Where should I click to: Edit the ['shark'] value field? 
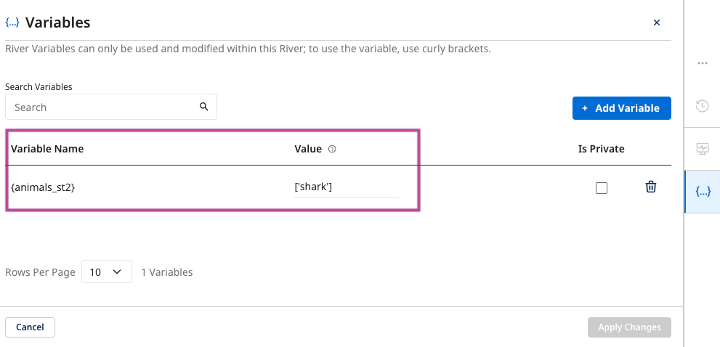pyautogui.click(x=346, y=187)
